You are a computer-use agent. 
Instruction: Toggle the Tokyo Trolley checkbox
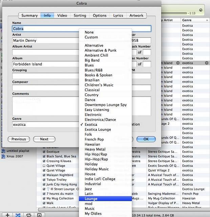click(x=44, y=180)
